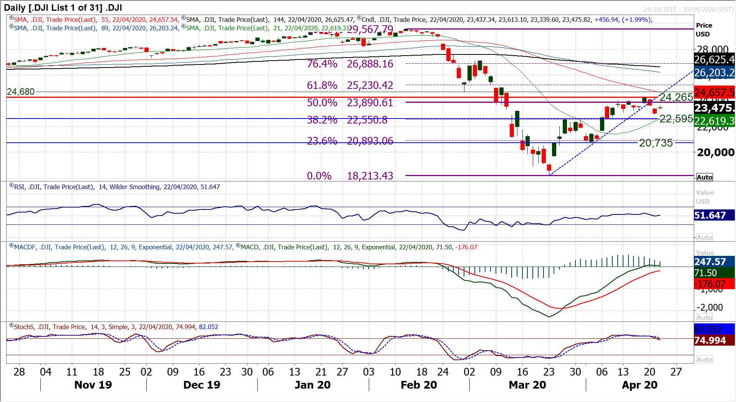The height and width of the screenshot is (402, 736).
Task: Click the Stochastic 82.052 blue value tag
Action: point(714,329)
